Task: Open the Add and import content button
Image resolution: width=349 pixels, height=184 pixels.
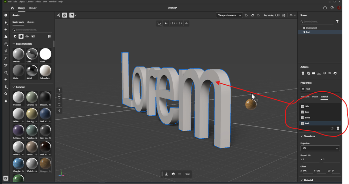Action: pos(6,15)
